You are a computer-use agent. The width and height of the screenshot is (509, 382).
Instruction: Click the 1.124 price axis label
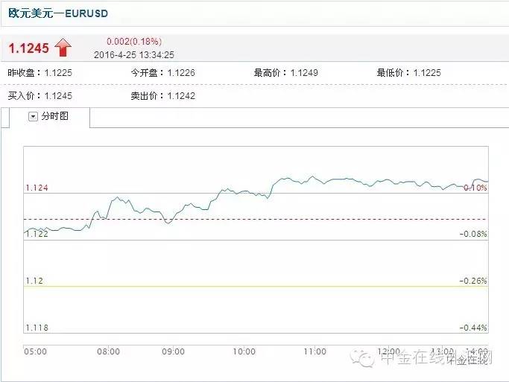37,188
